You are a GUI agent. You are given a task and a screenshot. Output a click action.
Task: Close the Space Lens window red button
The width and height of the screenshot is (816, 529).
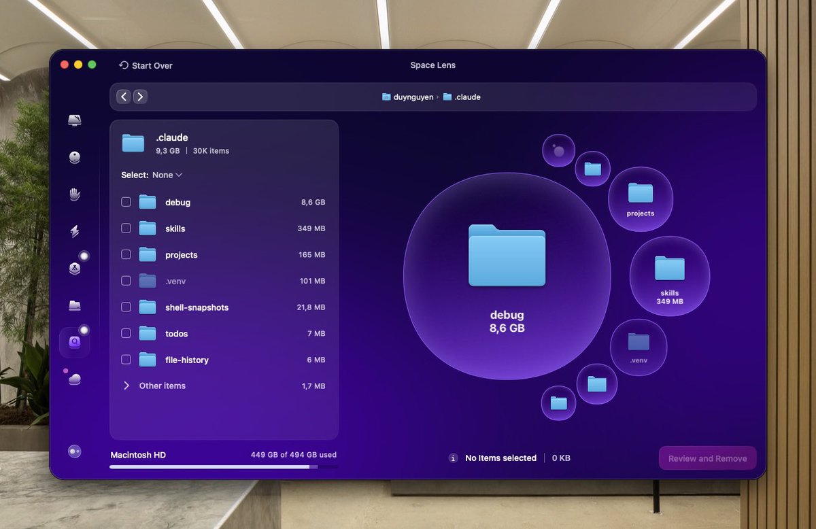[x=65, y=65]
